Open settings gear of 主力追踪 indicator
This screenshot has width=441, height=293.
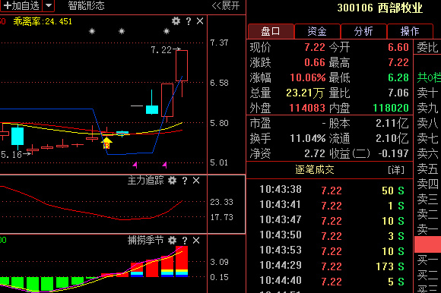coord(172,181)
